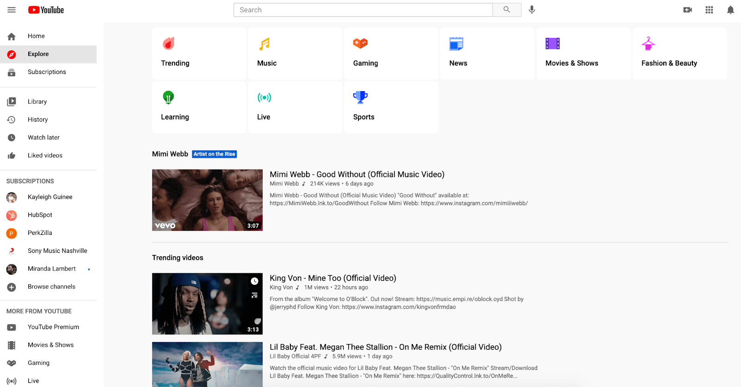Open King Von Mine Too video title
The height and width of the screenshot is (387, 741).
pos(333,278)
